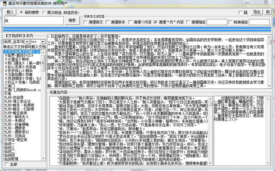This screenshot has height=171, width=275.
Task: Select file 《奇门遁法》
Action: (22, 63)
